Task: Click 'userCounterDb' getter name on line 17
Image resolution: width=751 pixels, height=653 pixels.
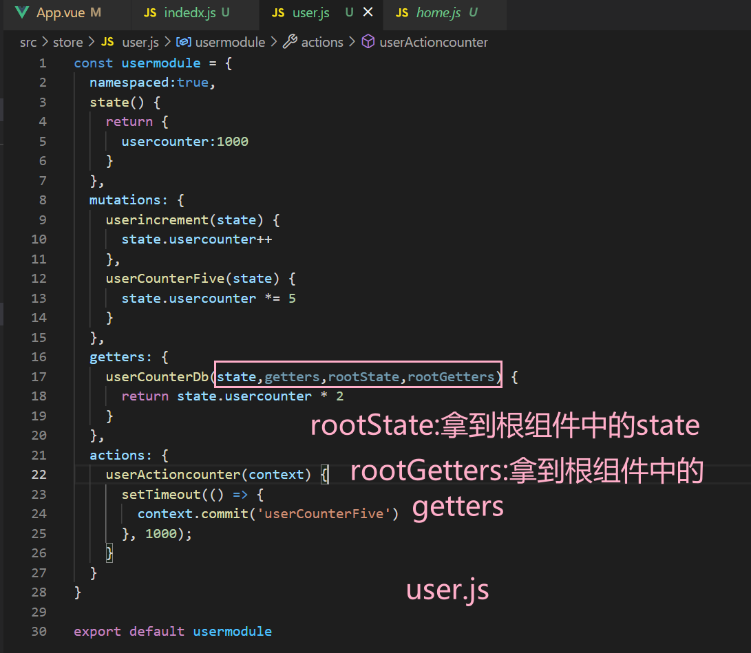Action: click(157, 377)
